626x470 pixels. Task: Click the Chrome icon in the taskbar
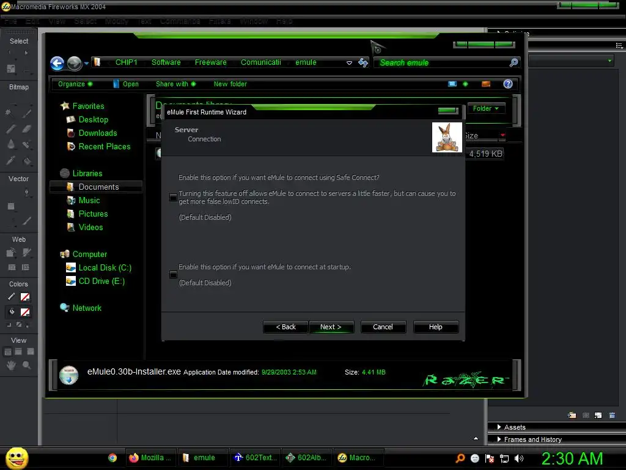point(112,458)
